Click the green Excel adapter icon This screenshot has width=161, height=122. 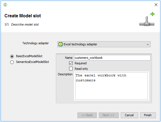point(61,44)
